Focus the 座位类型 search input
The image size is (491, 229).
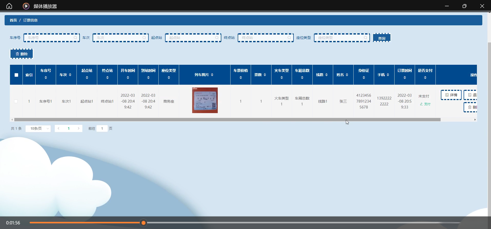[x=342, y=38]
